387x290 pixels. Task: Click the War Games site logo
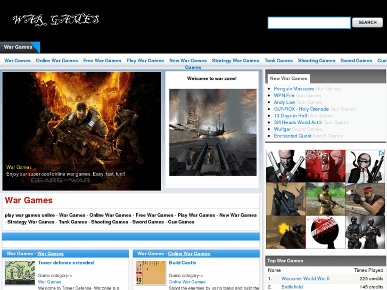(56, 20)
